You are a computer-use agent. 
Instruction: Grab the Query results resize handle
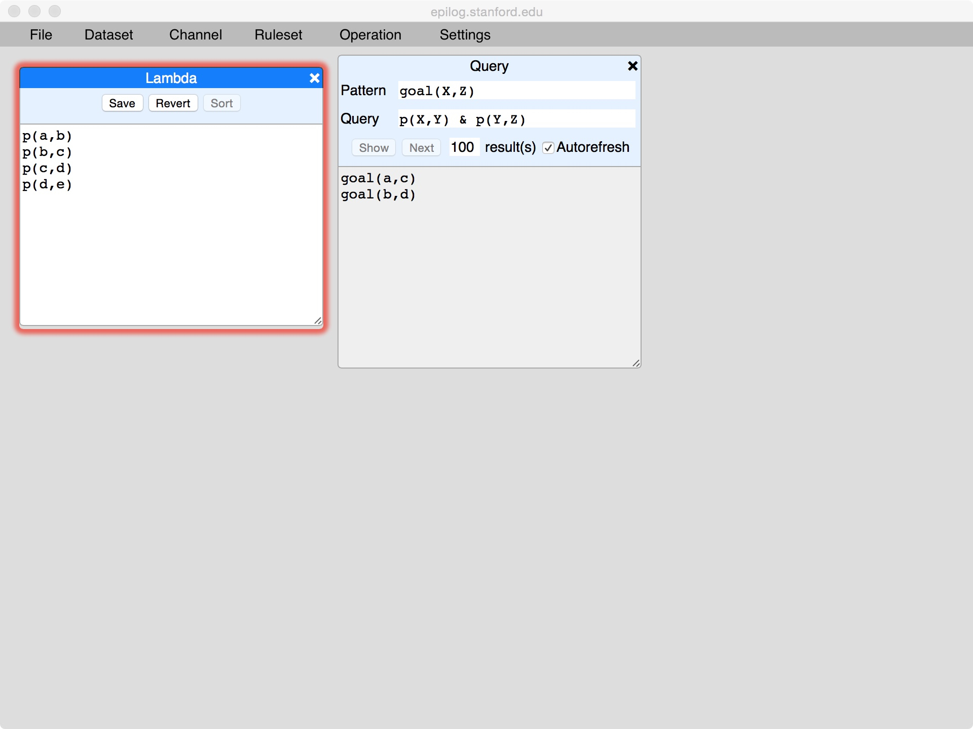click(636, 363)
